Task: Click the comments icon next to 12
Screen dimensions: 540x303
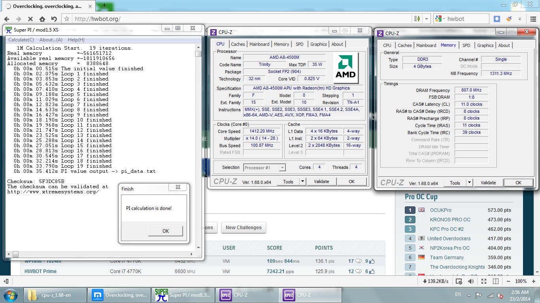Action: click(359, 271)
